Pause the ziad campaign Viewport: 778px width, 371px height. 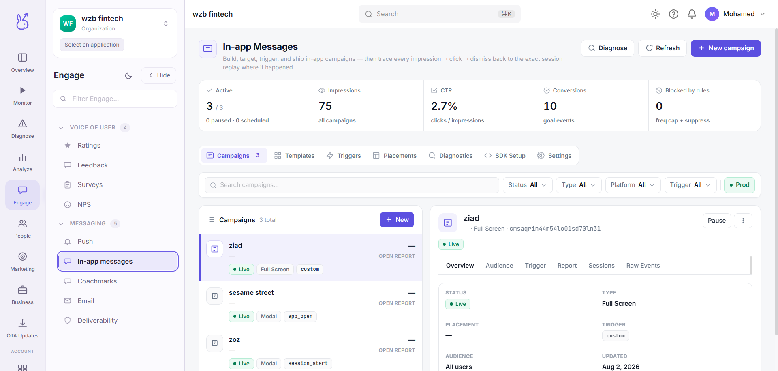pyautogui.click(x=717, y=221)
